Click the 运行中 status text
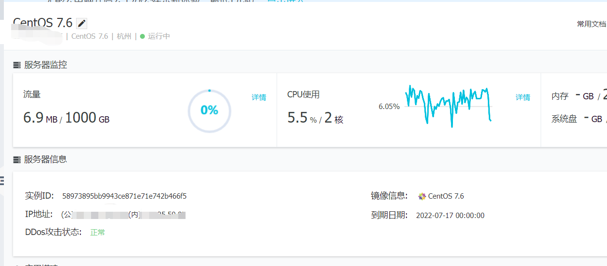 coord(159,36)
